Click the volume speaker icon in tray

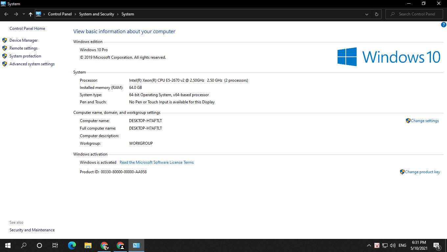pos(392,245)
